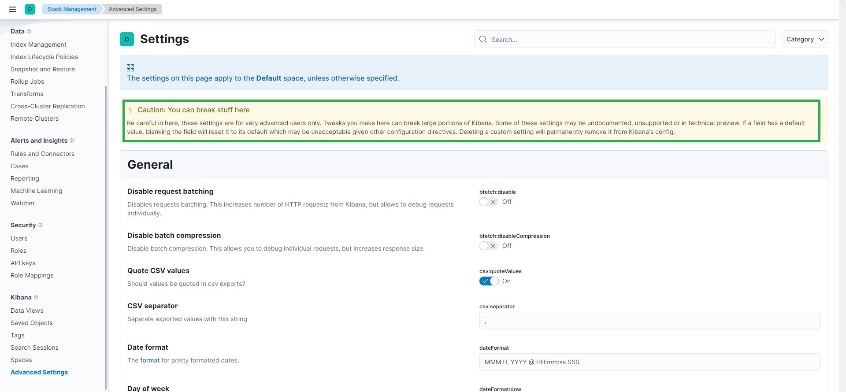Turn off the csv:quoteValues switch

(x=489, y=281)
